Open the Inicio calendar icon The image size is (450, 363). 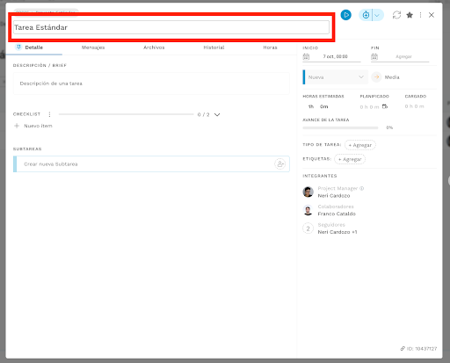[306, 56]
